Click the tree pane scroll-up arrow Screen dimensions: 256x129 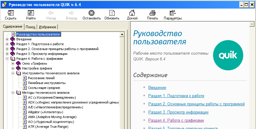(122, 35)
